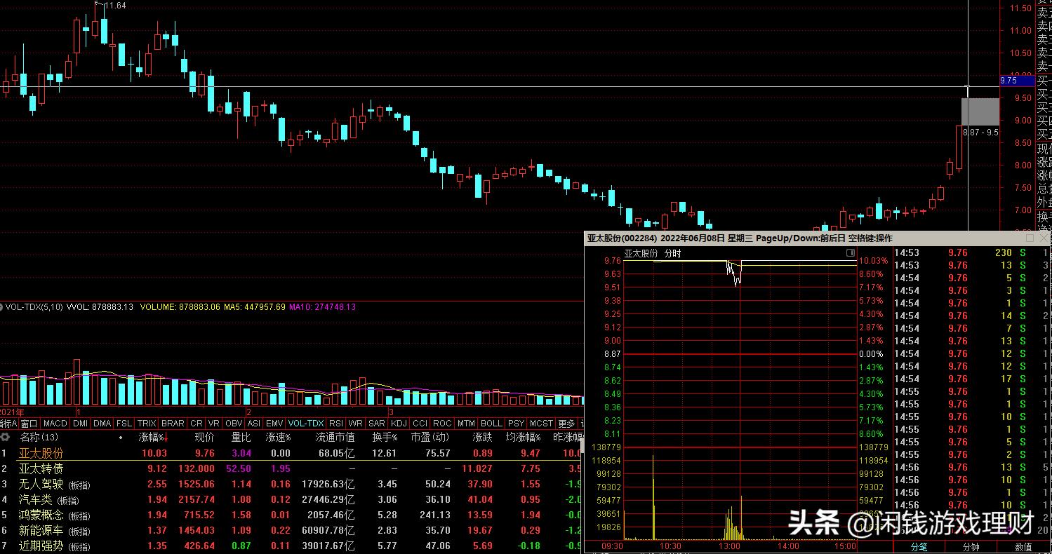The width and height of the screenshot is (1052, 554).
Task: Toggle the KDJ indicator
Action: pyautogui.click(x=399, y=424)
